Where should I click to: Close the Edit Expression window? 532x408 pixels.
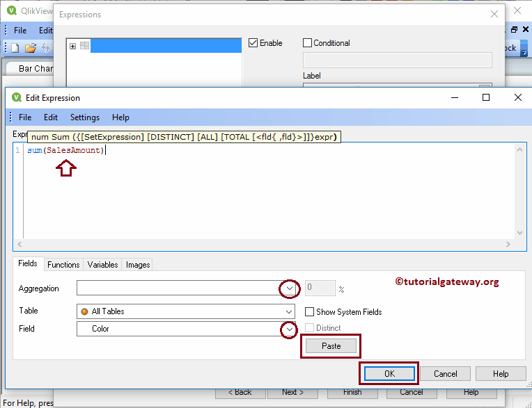click(x=518, y=97)
